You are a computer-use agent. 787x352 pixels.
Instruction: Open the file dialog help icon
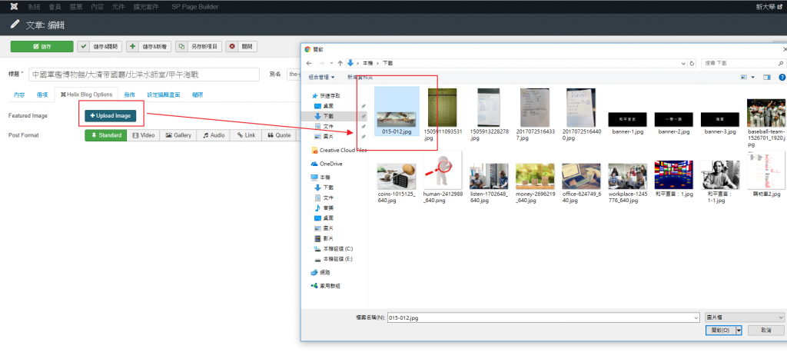781,77
